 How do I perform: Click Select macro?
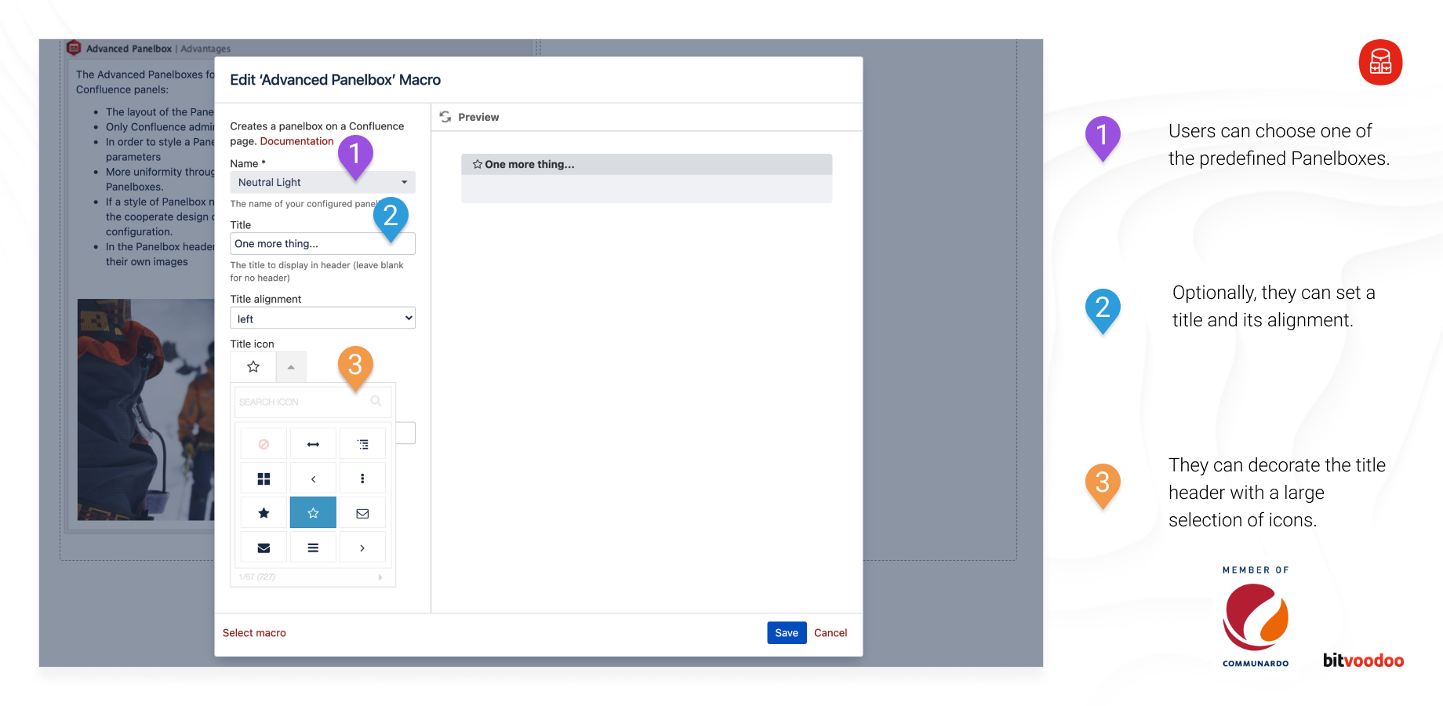pyautogui.click(x=254, y=632)
